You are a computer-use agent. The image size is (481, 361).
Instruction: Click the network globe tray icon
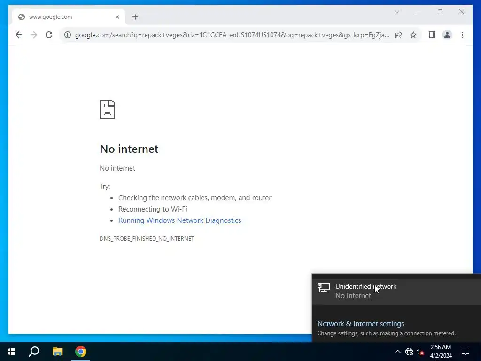409,352
